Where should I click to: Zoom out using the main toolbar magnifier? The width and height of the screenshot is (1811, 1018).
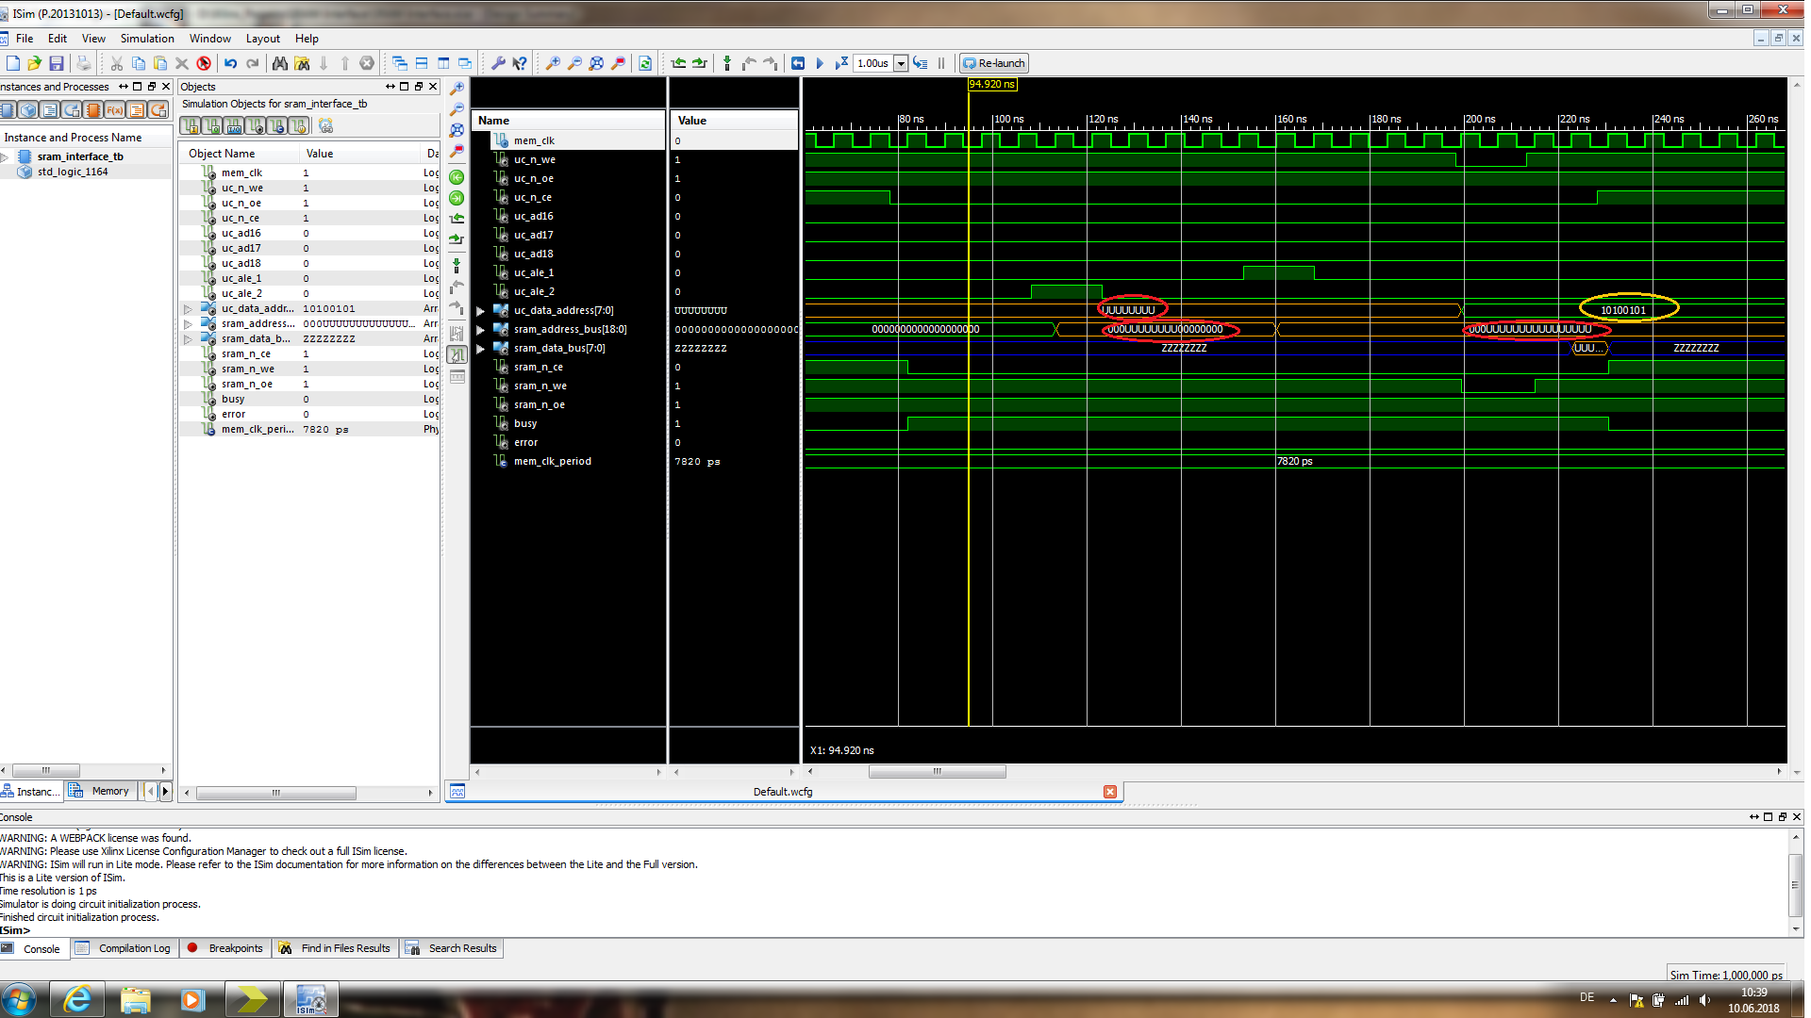574,63
